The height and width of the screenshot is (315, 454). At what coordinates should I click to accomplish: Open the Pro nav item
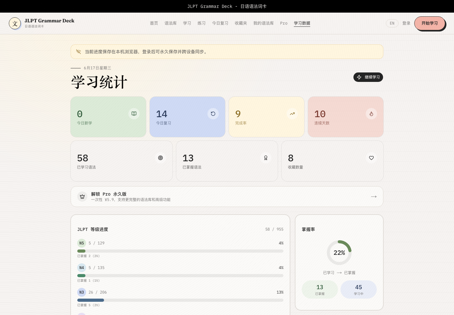[x=284, y=23]
